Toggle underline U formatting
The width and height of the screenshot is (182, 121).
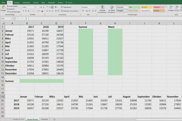point(28,11)
